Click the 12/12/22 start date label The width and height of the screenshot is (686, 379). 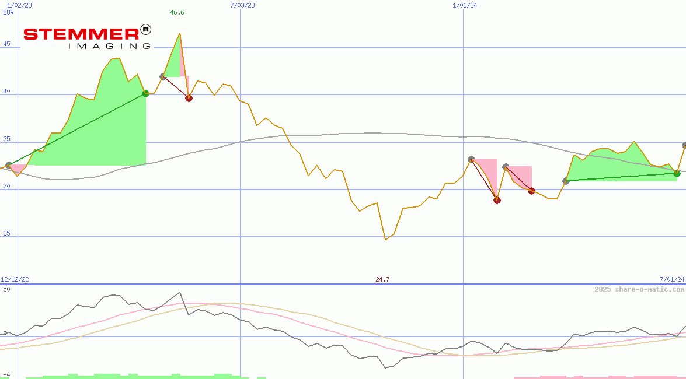coord(15,279)
